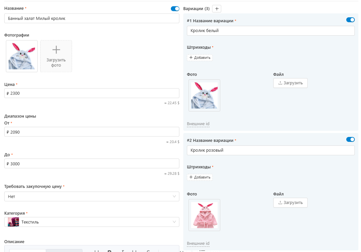Turn off variation #1 Кролик белый

point(350,20)
